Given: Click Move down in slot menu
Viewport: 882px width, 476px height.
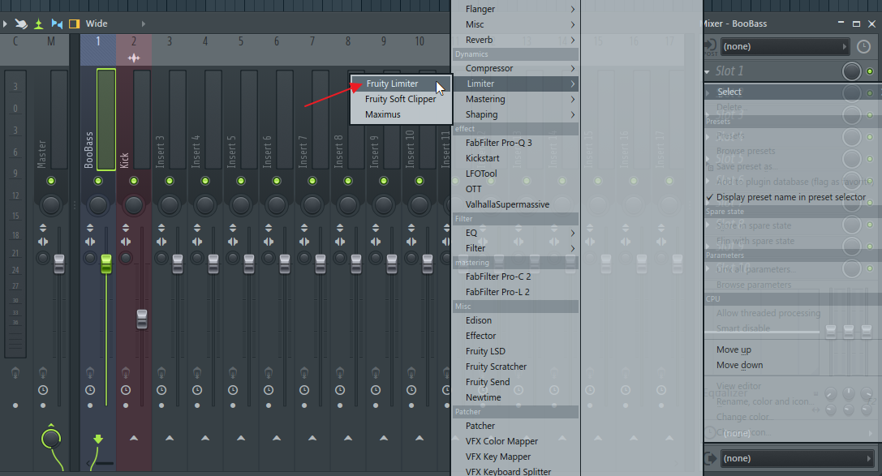Looking at the screenshot, I should [740, 365].
